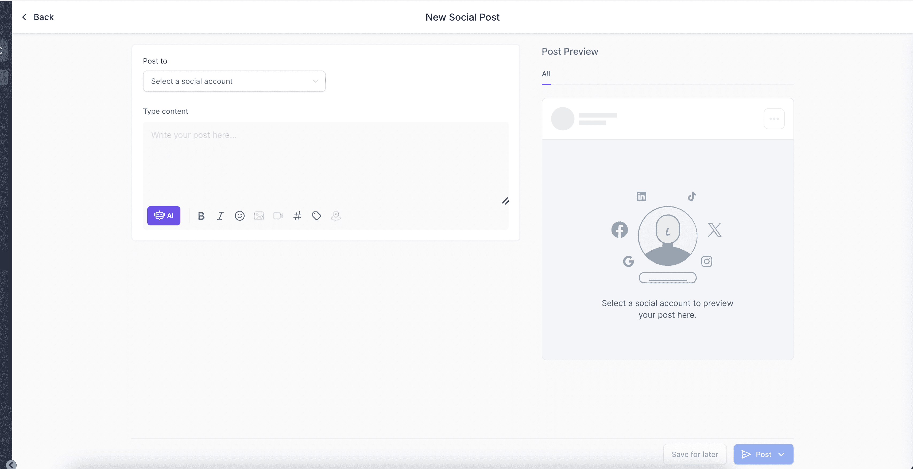Image resolution: width=913 pixels, height=469 pixels.
Task: Switch to the All preview tab
Action: click(546, 74)
